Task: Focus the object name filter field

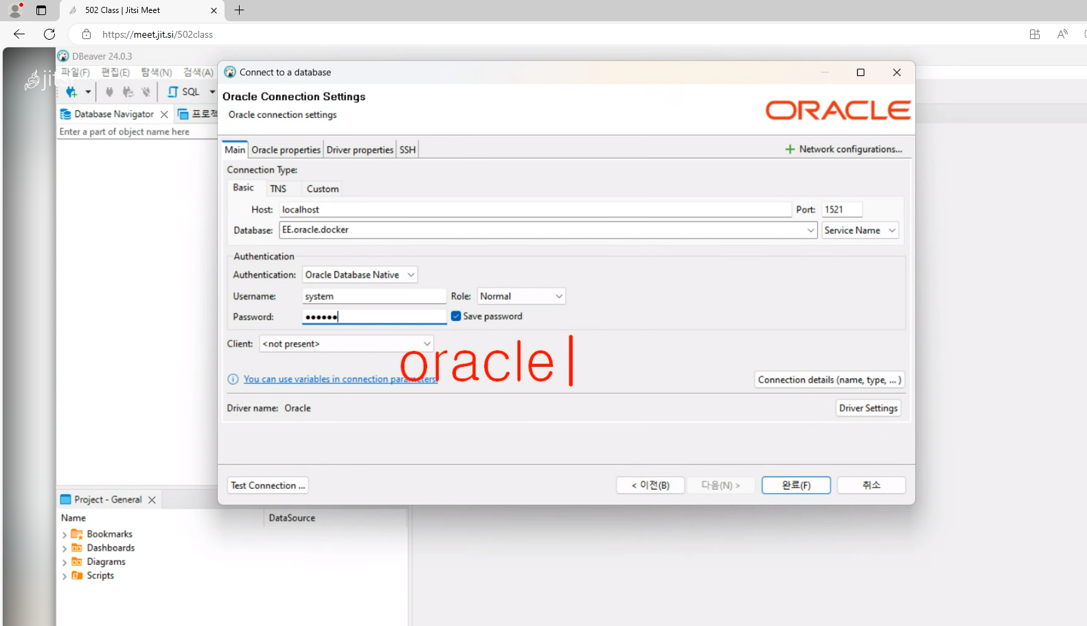Action: (137, 132)
